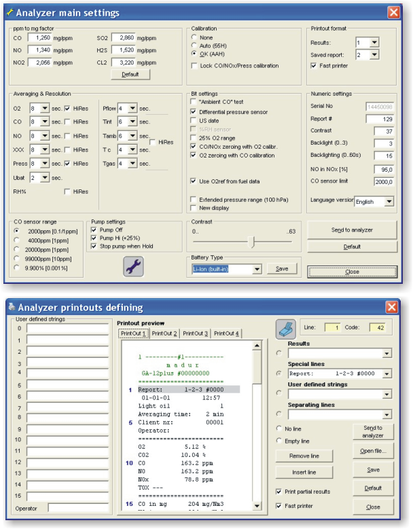
Task: Click the printout preview scrollbar down arrow
Action: tap(257, 505)
